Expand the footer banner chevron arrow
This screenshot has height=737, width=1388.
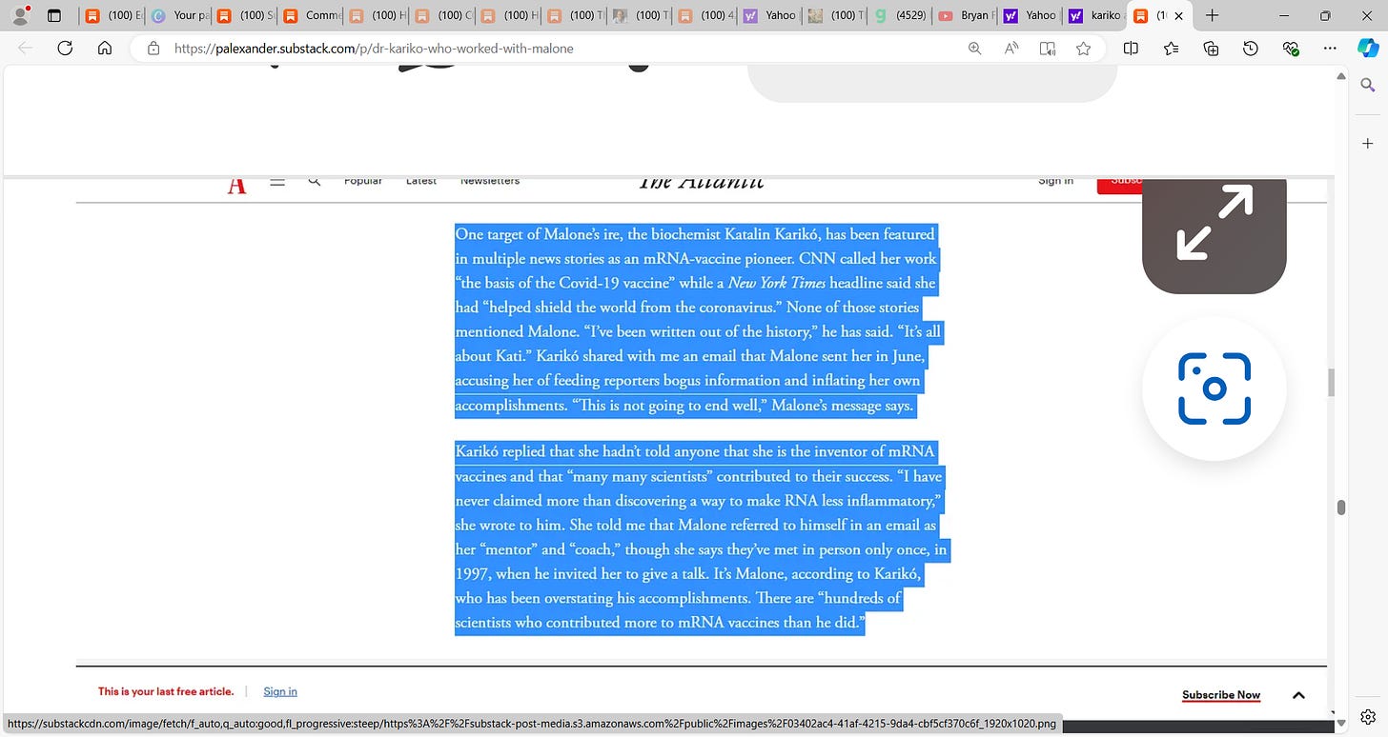click(x=1298, y=695)
